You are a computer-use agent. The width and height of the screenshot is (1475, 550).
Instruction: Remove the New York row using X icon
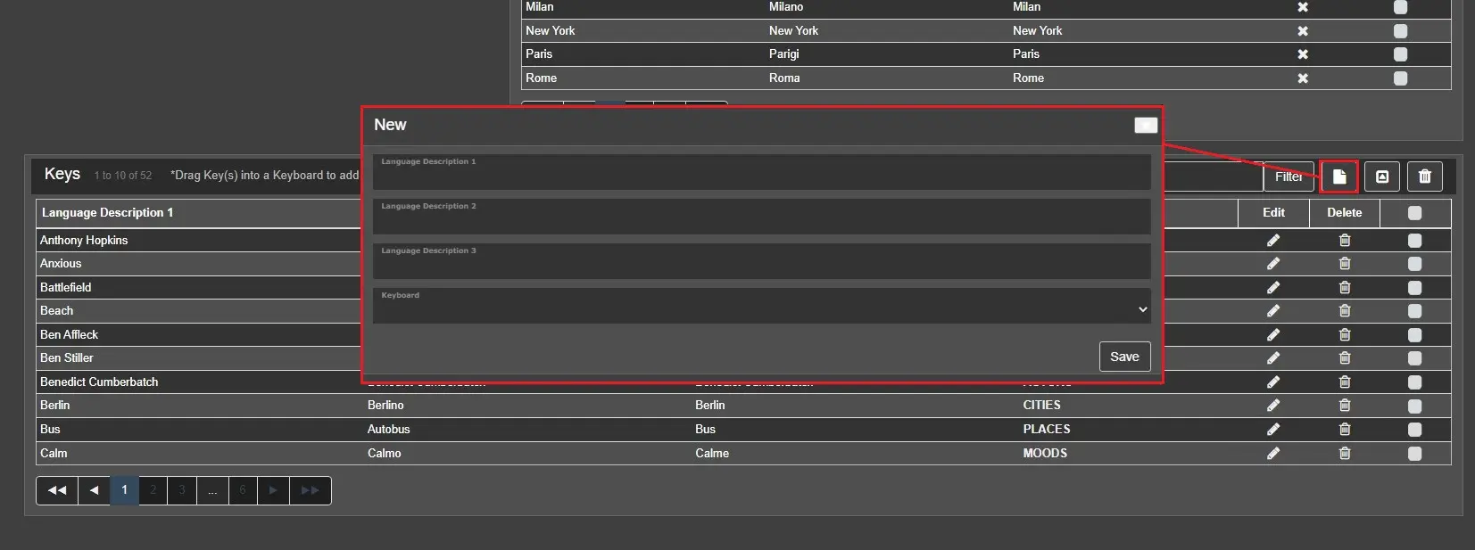click(1303, 31)
